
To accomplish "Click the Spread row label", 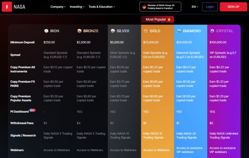I will pyautogui.click(x=15, y=55).
